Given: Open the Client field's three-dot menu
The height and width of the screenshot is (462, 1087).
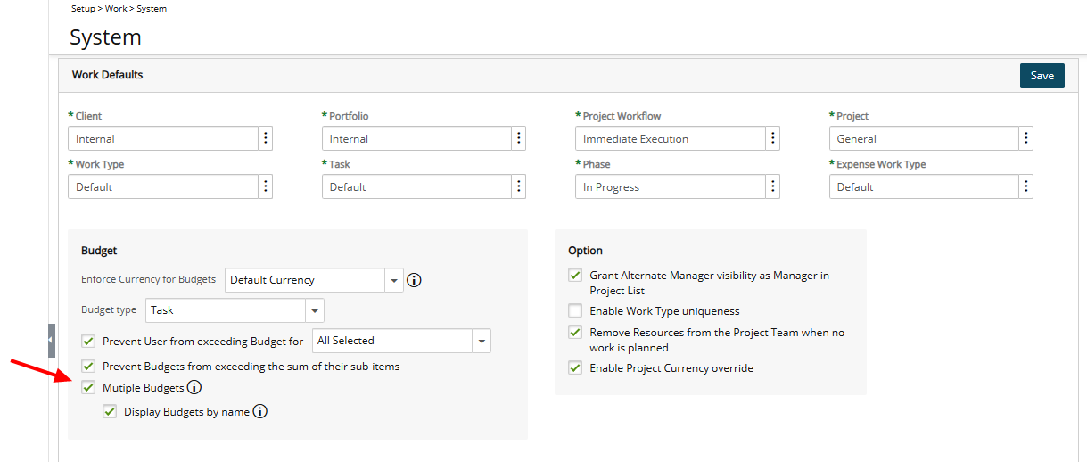Looking at the screenshot, I should [265, 138].
